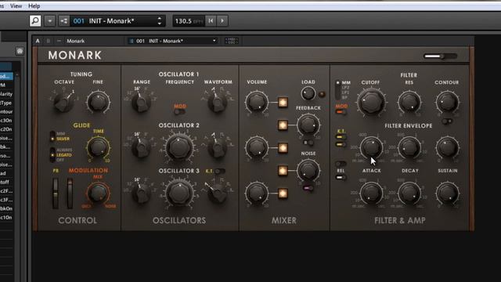The image size is (501, 282).
Task: Click the routing icon left of preset name
Action: tap(64, 21)
